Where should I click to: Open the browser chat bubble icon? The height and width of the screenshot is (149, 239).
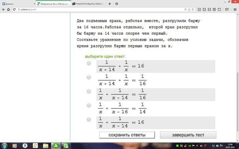click(227, 9)
